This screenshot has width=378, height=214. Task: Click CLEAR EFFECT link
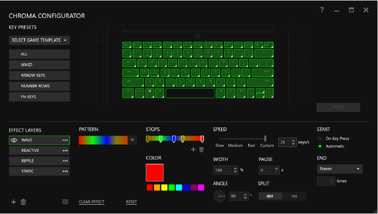click(92, 202)
